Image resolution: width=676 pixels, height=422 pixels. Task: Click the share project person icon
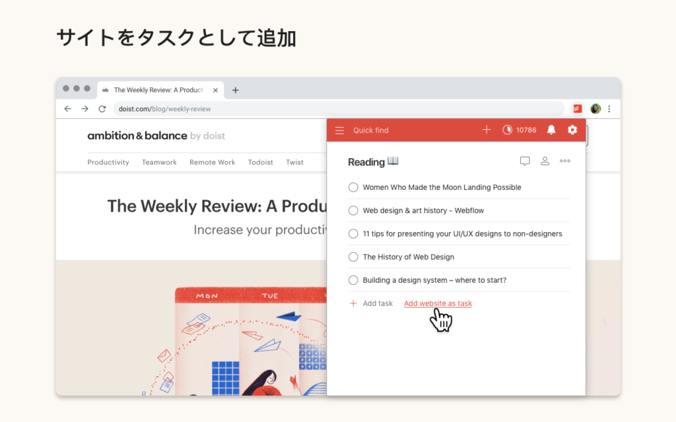point(545,161)
